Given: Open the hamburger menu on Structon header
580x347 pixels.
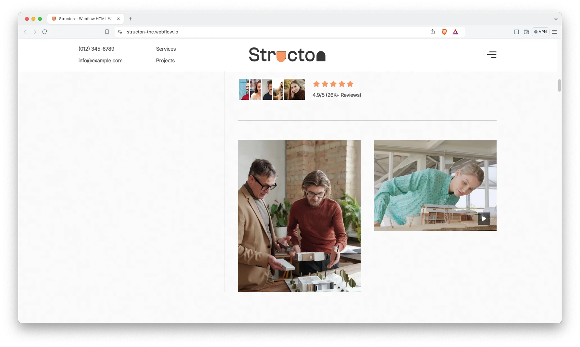Looking at the screenshot, I should (491, 55).
